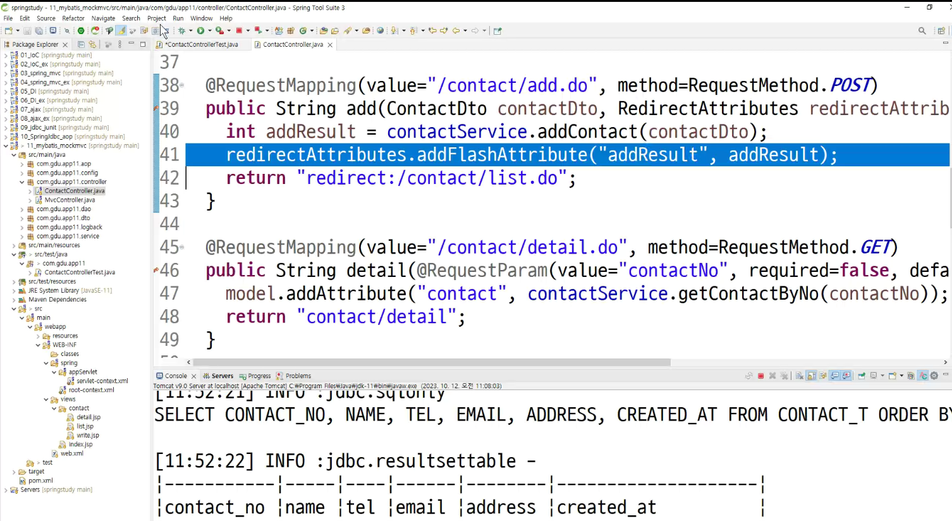Open the Refactor menu
This screenshot has height=521, width=952.
73,18
